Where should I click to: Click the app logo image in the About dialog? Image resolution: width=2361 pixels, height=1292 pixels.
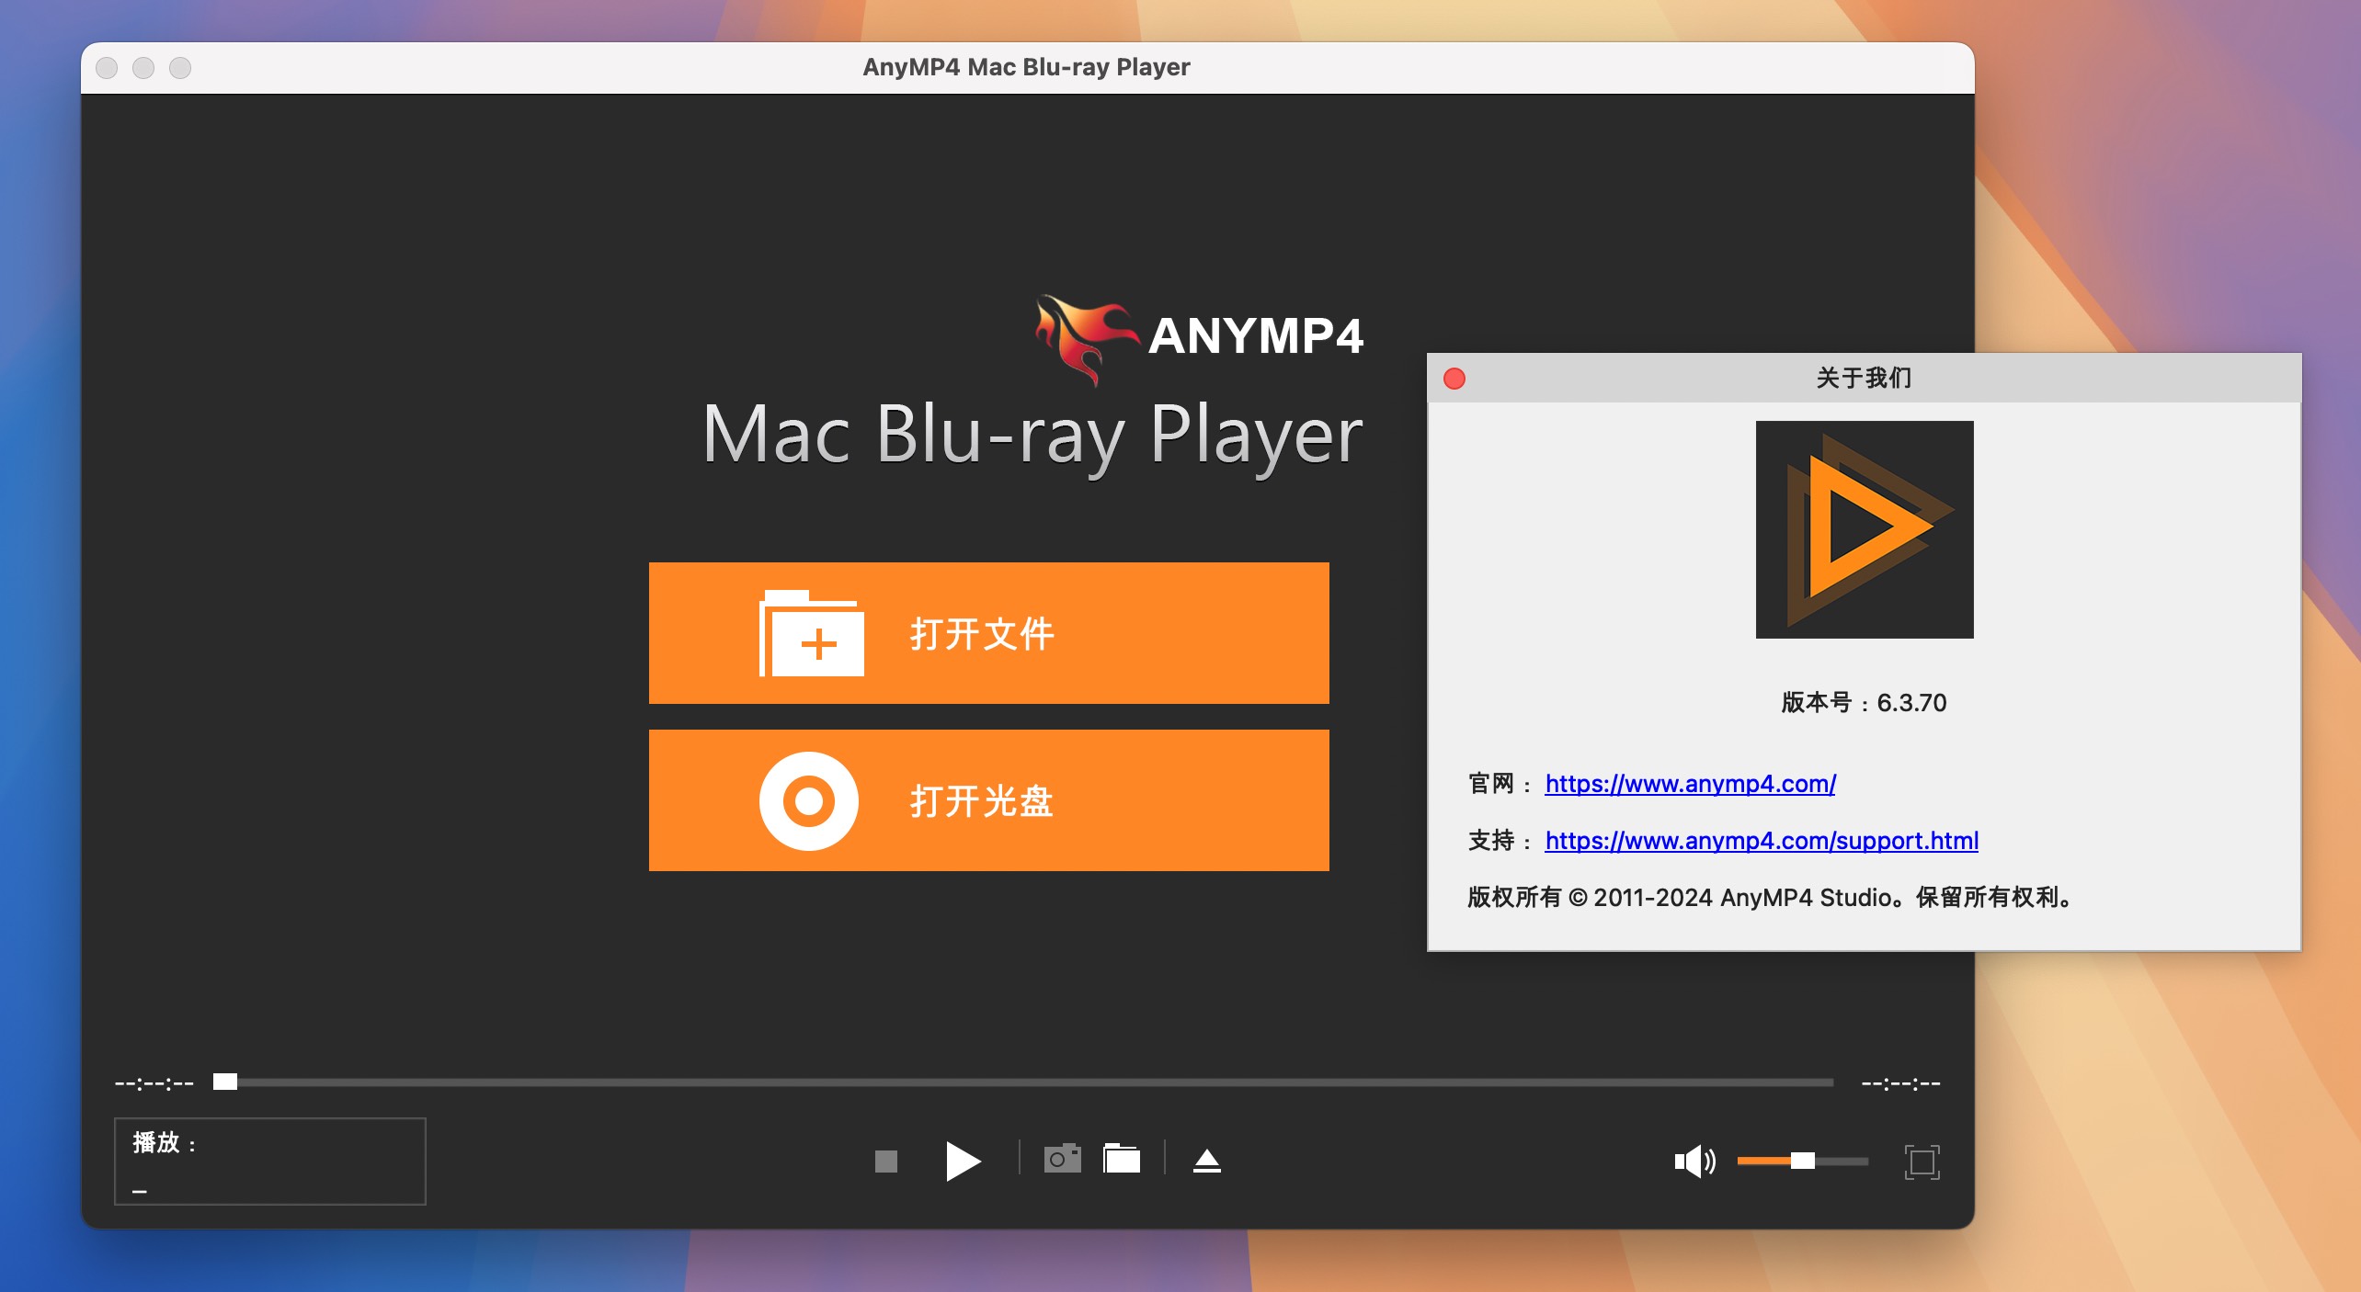pyautogui.click(x=1865, y=529)
